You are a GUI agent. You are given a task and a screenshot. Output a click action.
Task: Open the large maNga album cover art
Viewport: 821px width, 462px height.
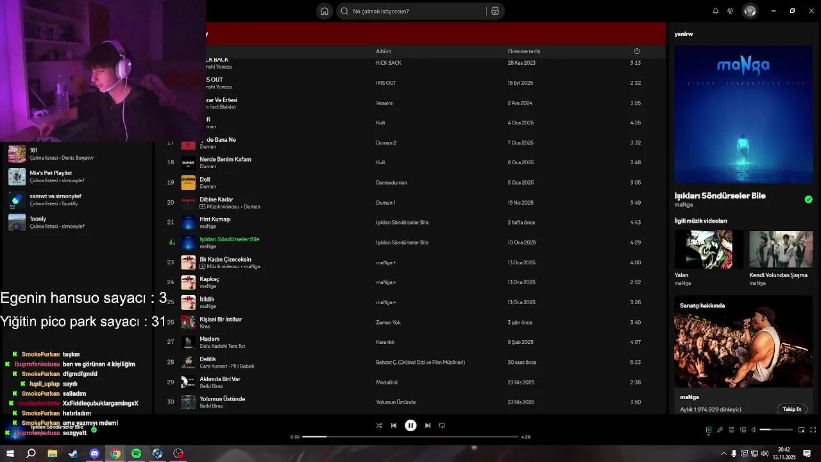tap(743, 114)
